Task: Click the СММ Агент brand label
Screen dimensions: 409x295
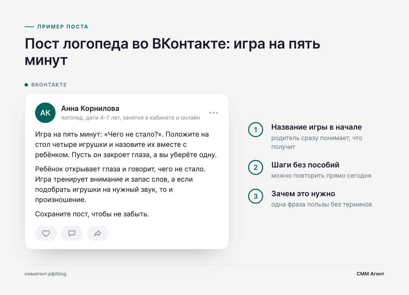Action: (x=370, y=274)
